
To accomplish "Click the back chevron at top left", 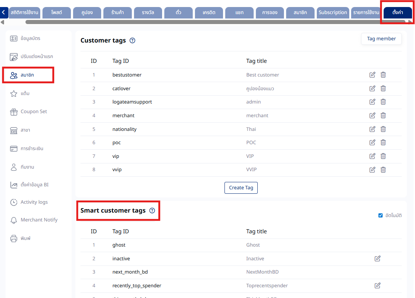I will [x=3, y=13].
